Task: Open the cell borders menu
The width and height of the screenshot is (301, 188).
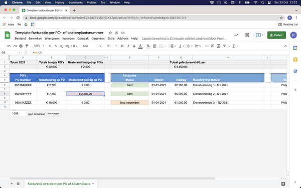Action: pos(155,46)
